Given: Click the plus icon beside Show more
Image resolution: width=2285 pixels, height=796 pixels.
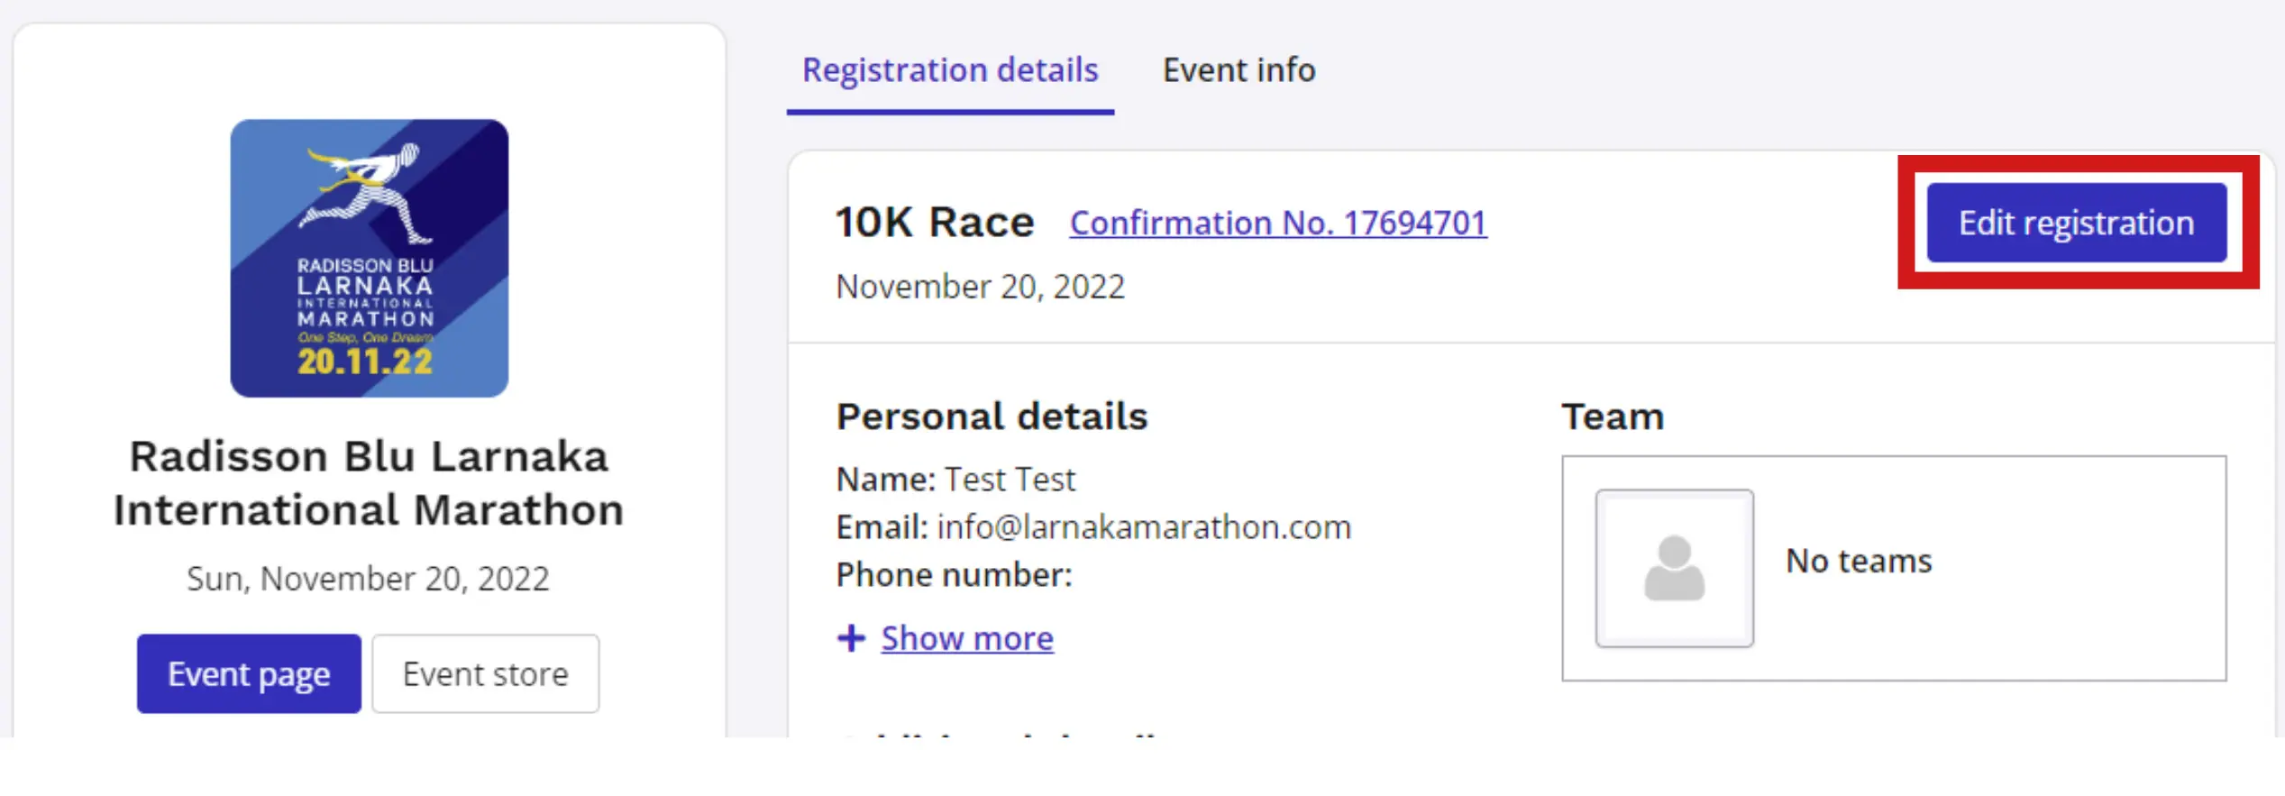Looking at the screenshot, I should [x=851, y=638].
